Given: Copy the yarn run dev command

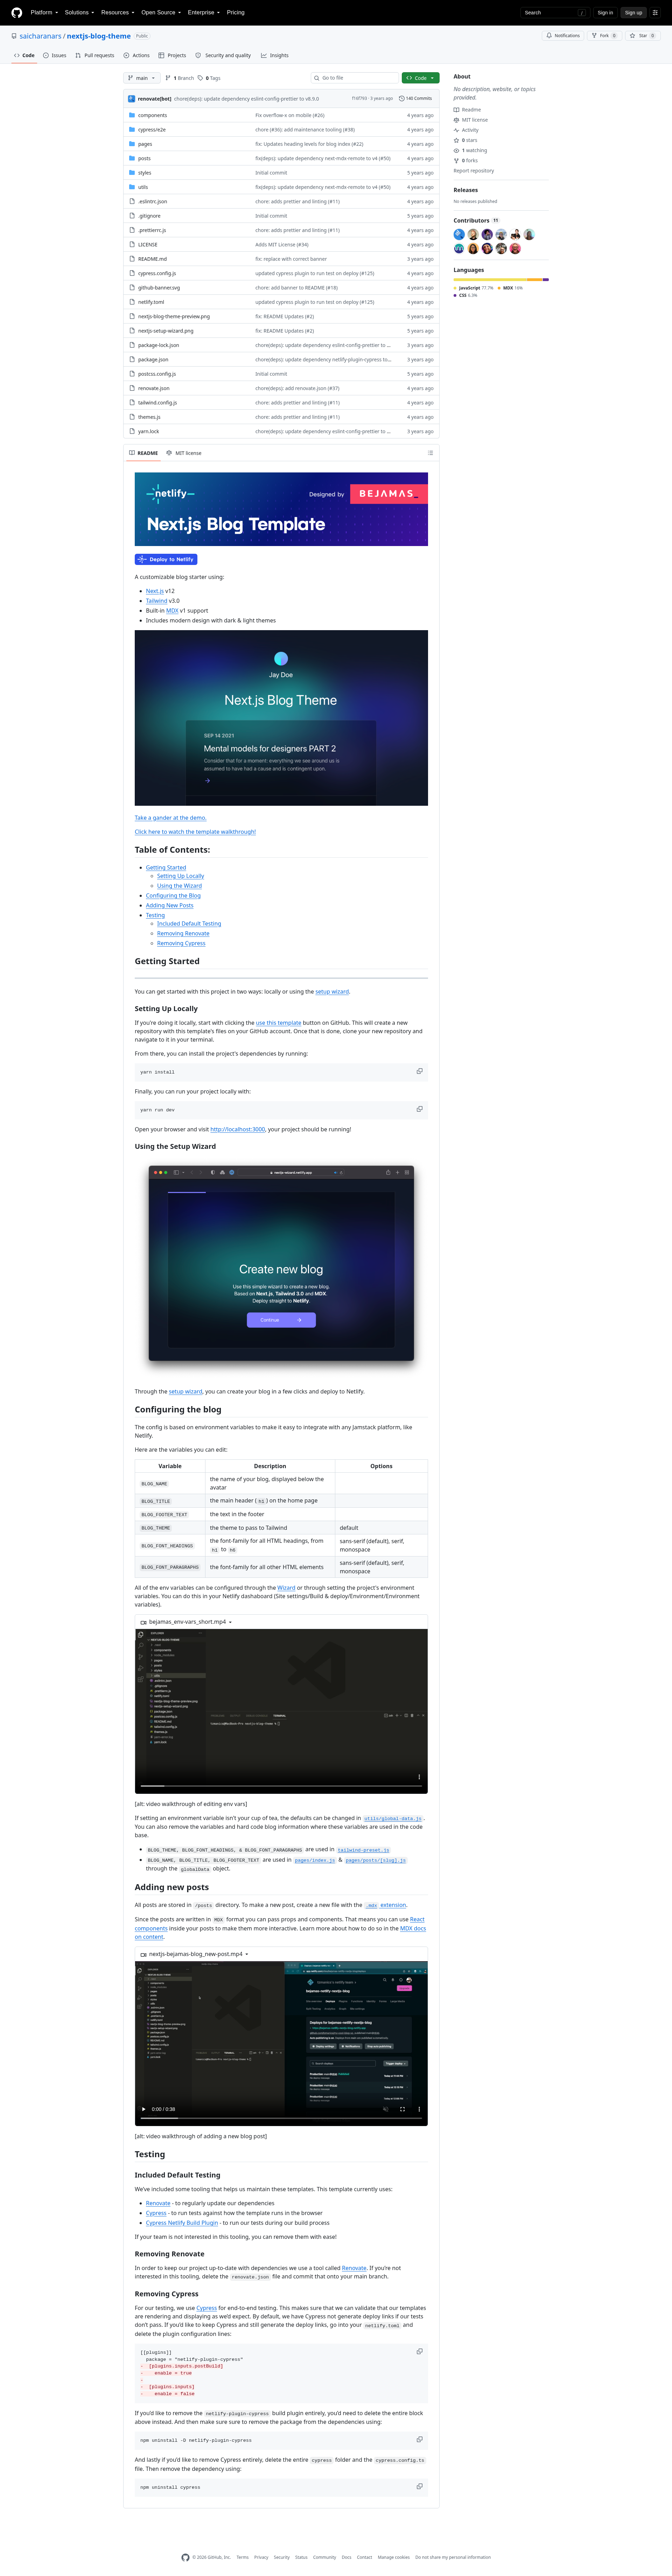Looking at the screenshot, I should [419, 1109].
